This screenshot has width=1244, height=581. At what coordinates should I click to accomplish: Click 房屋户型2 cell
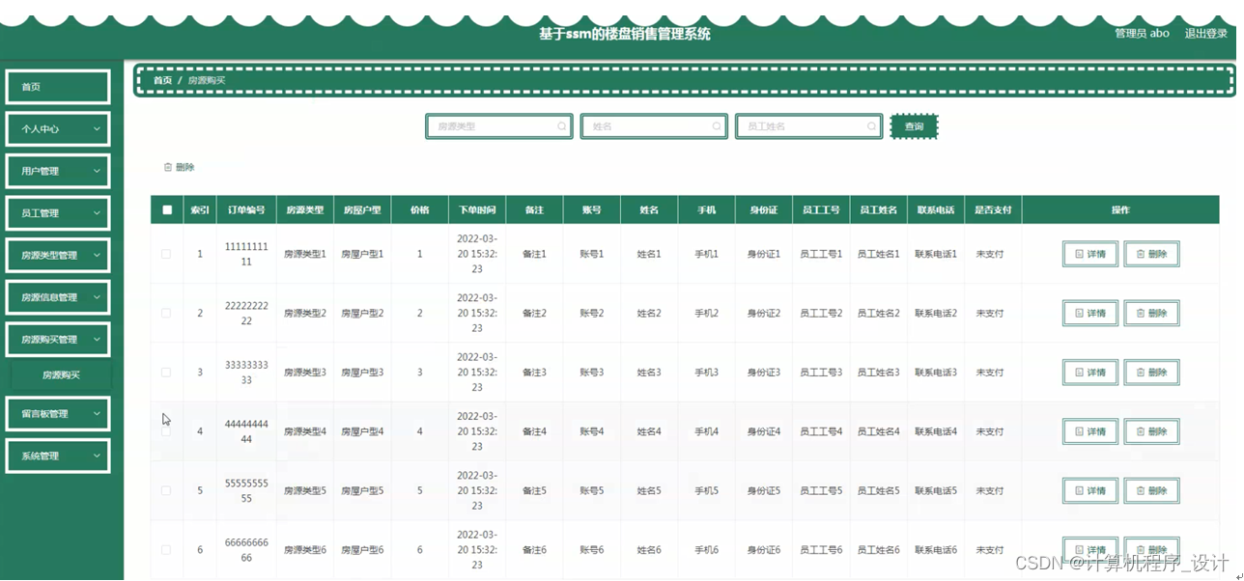coord(362,313)
